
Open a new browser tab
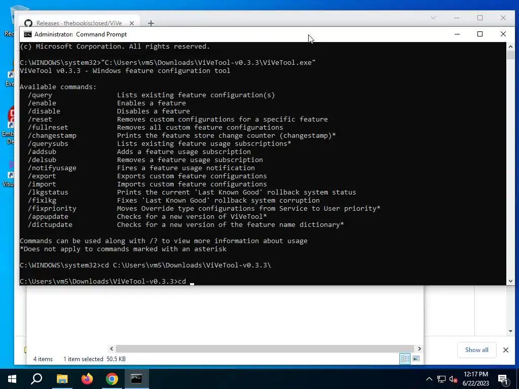coord(151,23)
